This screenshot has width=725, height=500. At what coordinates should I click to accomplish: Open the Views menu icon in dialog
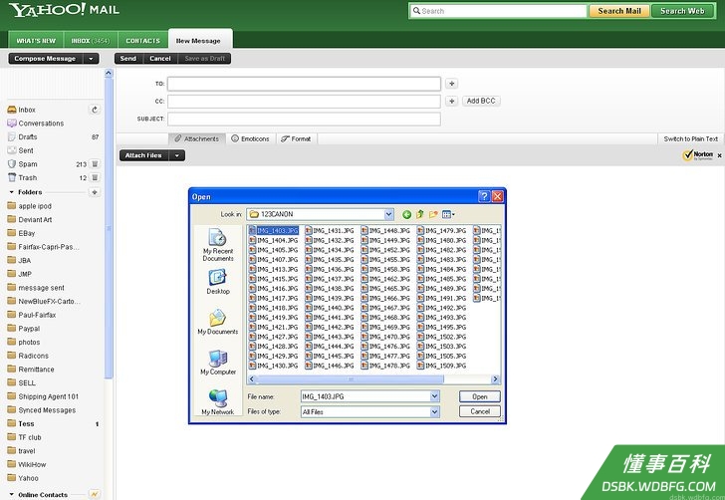(448, 214)
